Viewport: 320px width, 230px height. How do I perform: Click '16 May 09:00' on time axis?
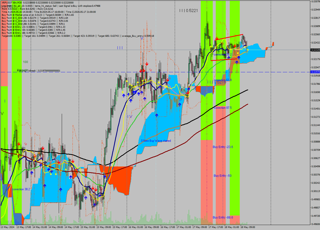pyautogui.click(x=152, y=227)
